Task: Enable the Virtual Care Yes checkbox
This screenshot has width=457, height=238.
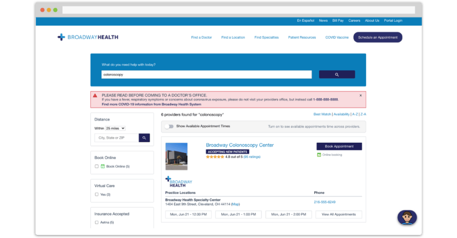Action: 96,194
